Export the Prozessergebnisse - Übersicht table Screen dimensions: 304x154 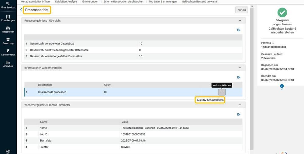239,30
